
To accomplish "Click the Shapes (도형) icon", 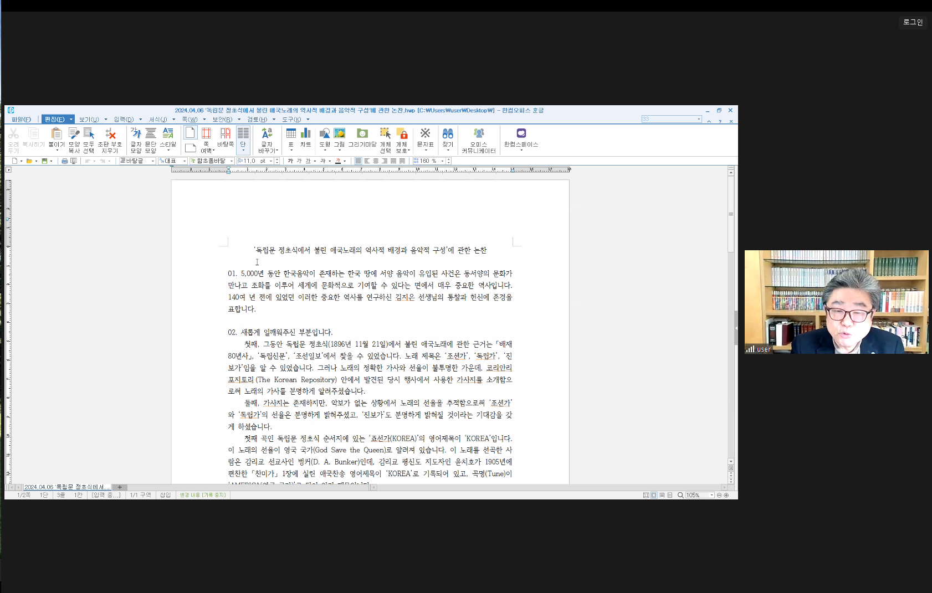I will (x=325, y=133).
